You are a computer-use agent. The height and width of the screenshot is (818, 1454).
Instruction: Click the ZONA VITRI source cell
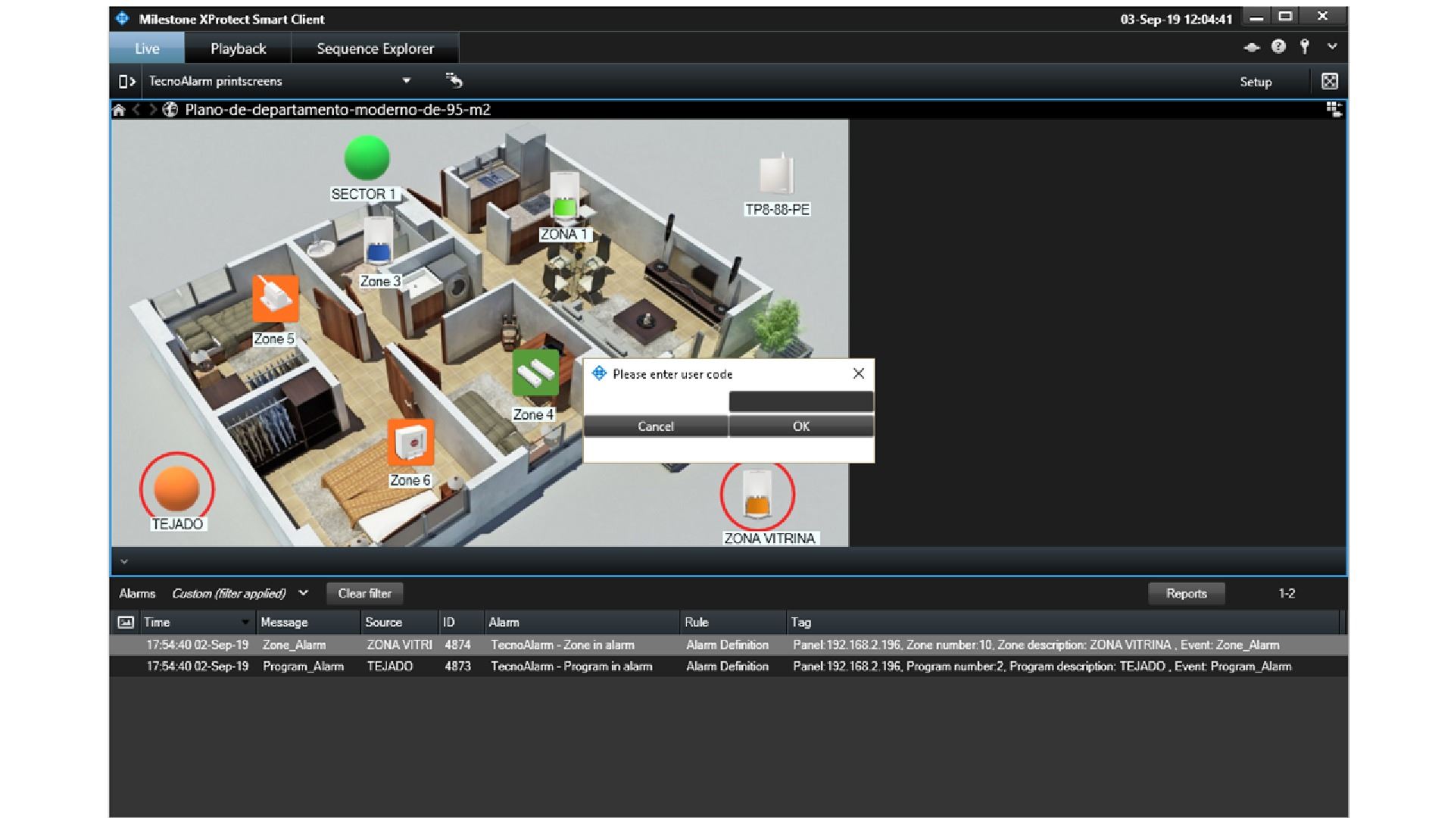click(x=400, y=645)
